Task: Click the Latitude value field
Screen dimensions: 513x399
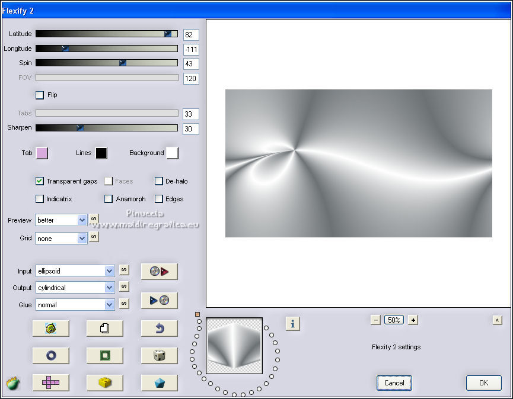Action: [x=191, y=34]
